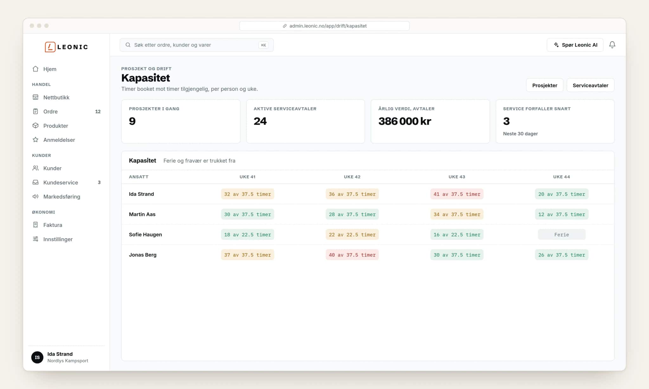The width and height of the screenshot is (649, 389).
Task: Click Martin Aas 34 av 37.5 cell
Action: pyautogui.click(x=457, y=214)
